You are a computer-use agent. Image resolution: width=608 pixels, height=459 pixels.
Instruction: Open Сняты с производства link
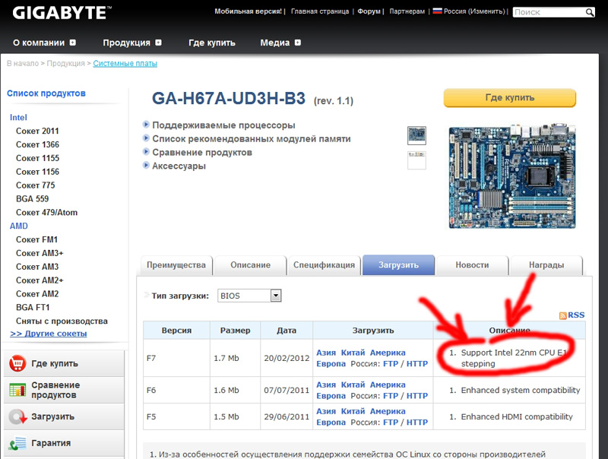[x=62, y=321]
